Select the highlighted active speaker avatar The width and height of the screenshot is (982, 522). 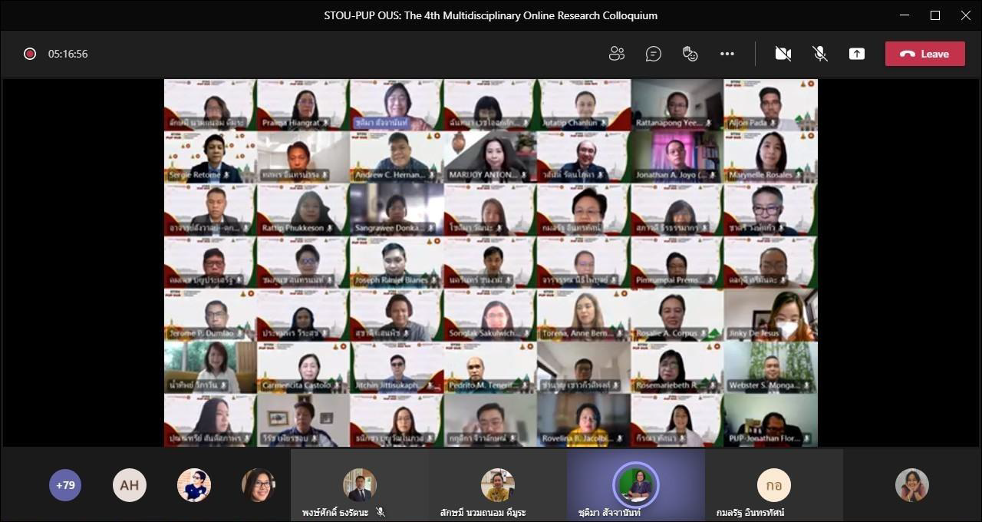[x=636, y=485]
